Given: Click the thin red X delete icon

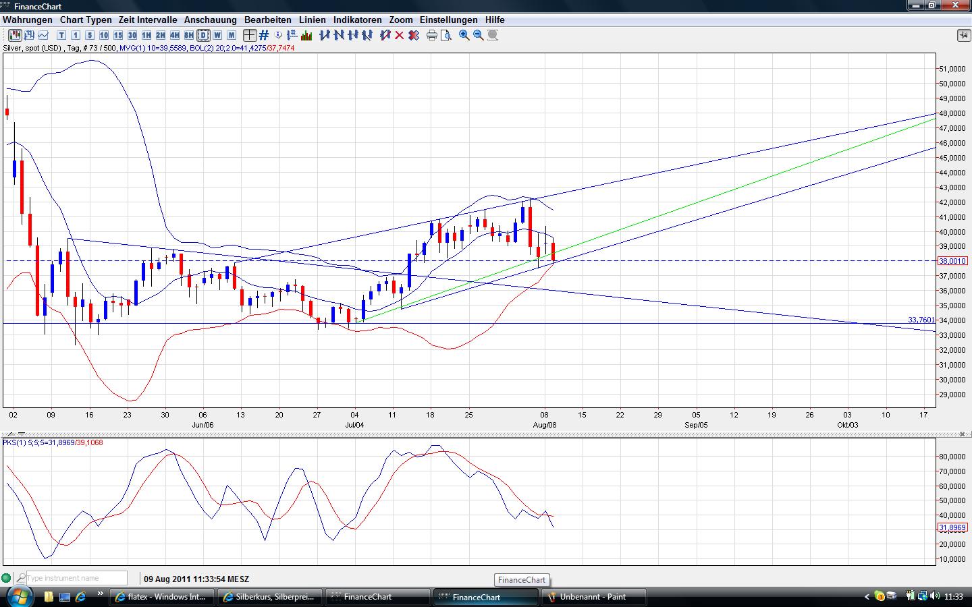Looking at the screenshot, I should (x=400, y=35).
